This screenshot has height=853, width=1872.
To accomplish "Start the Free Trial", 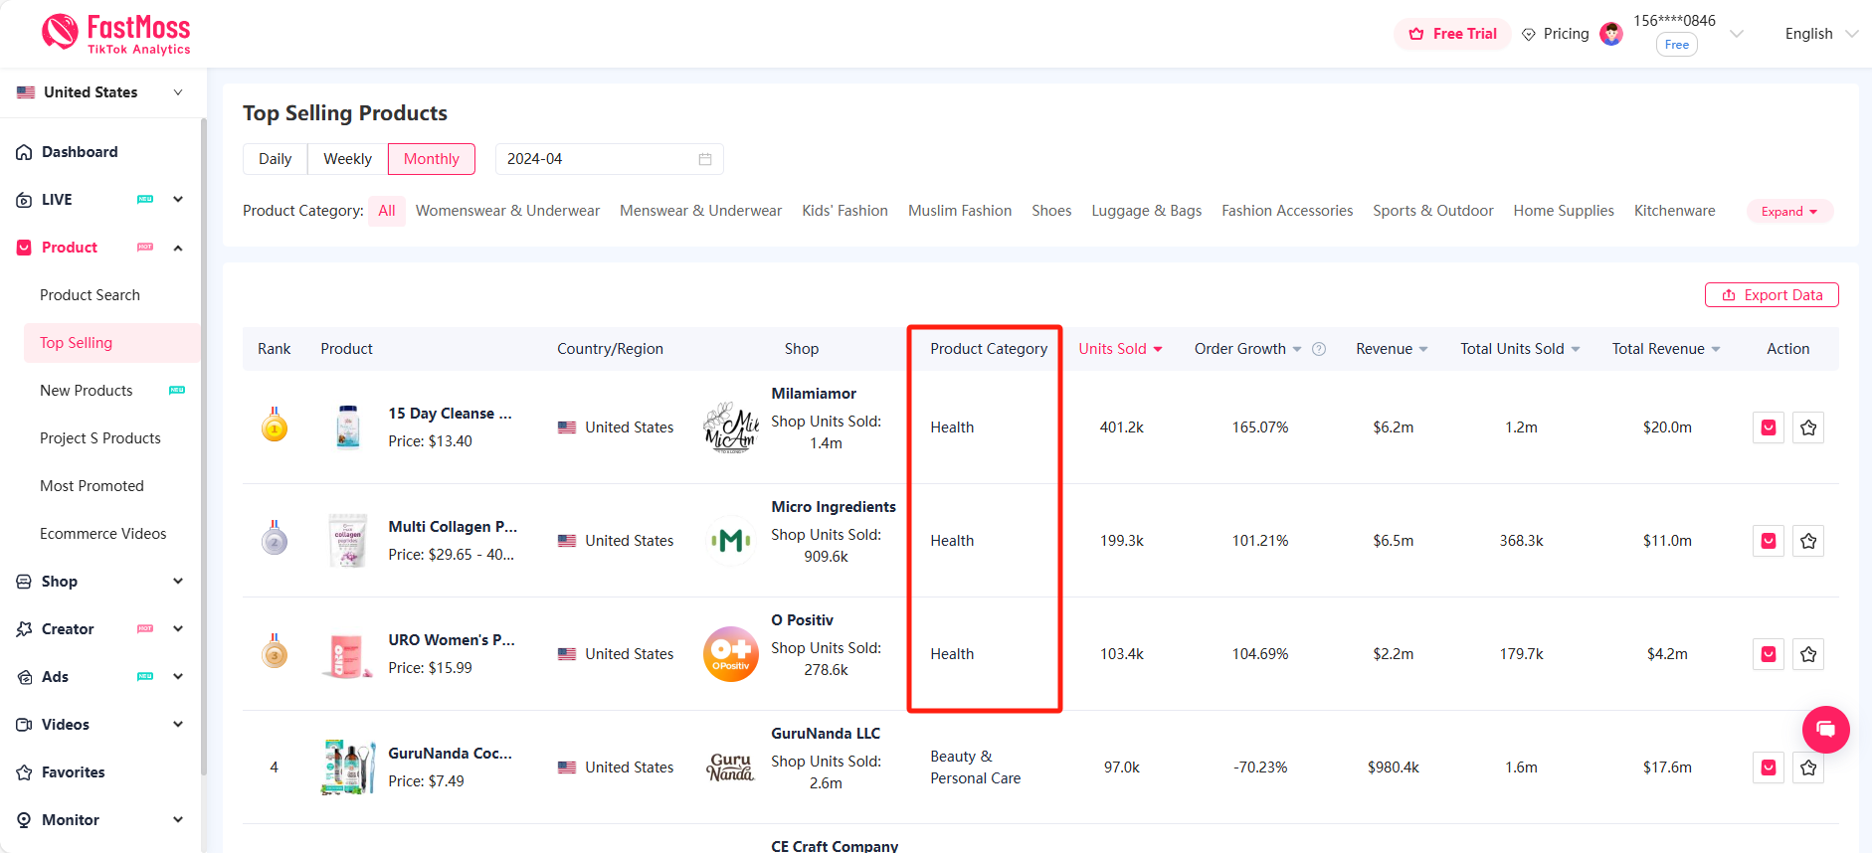I will pyautogui.click(x=1452, y=34).
